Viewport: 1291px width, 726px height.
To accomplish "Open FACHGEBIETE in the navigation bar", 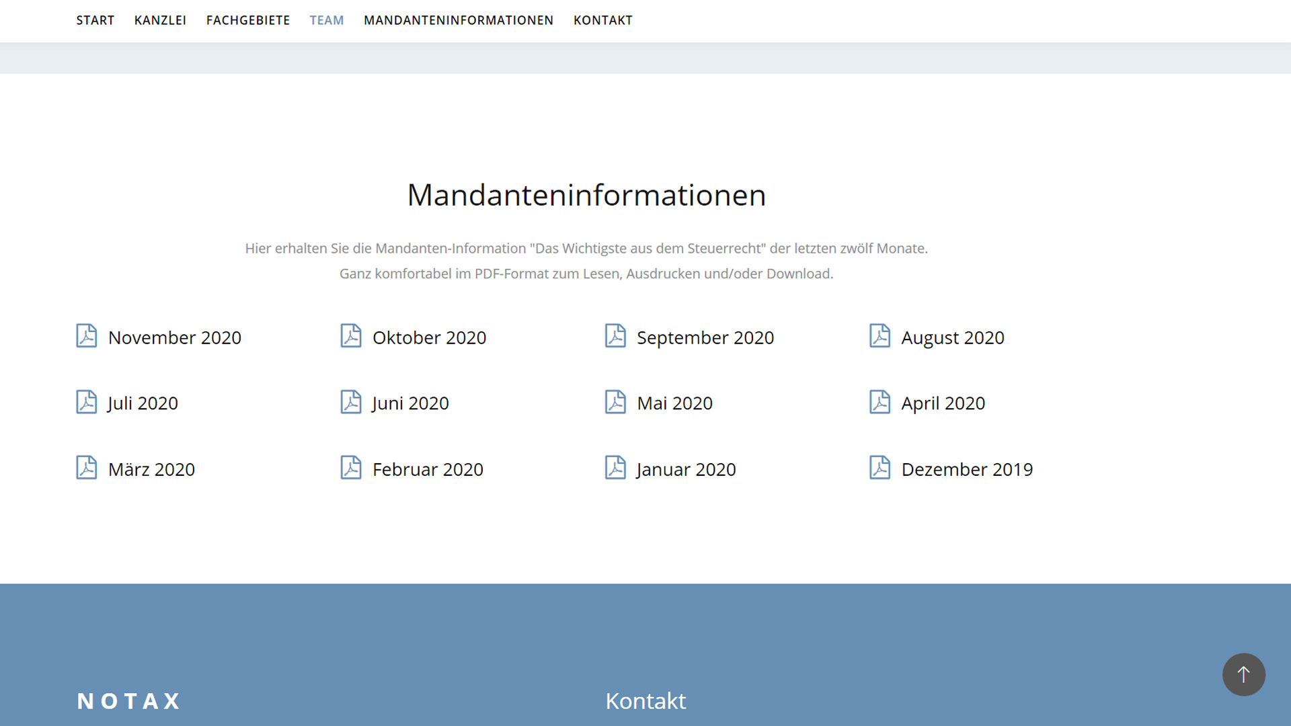I will (x=248, y=20).
